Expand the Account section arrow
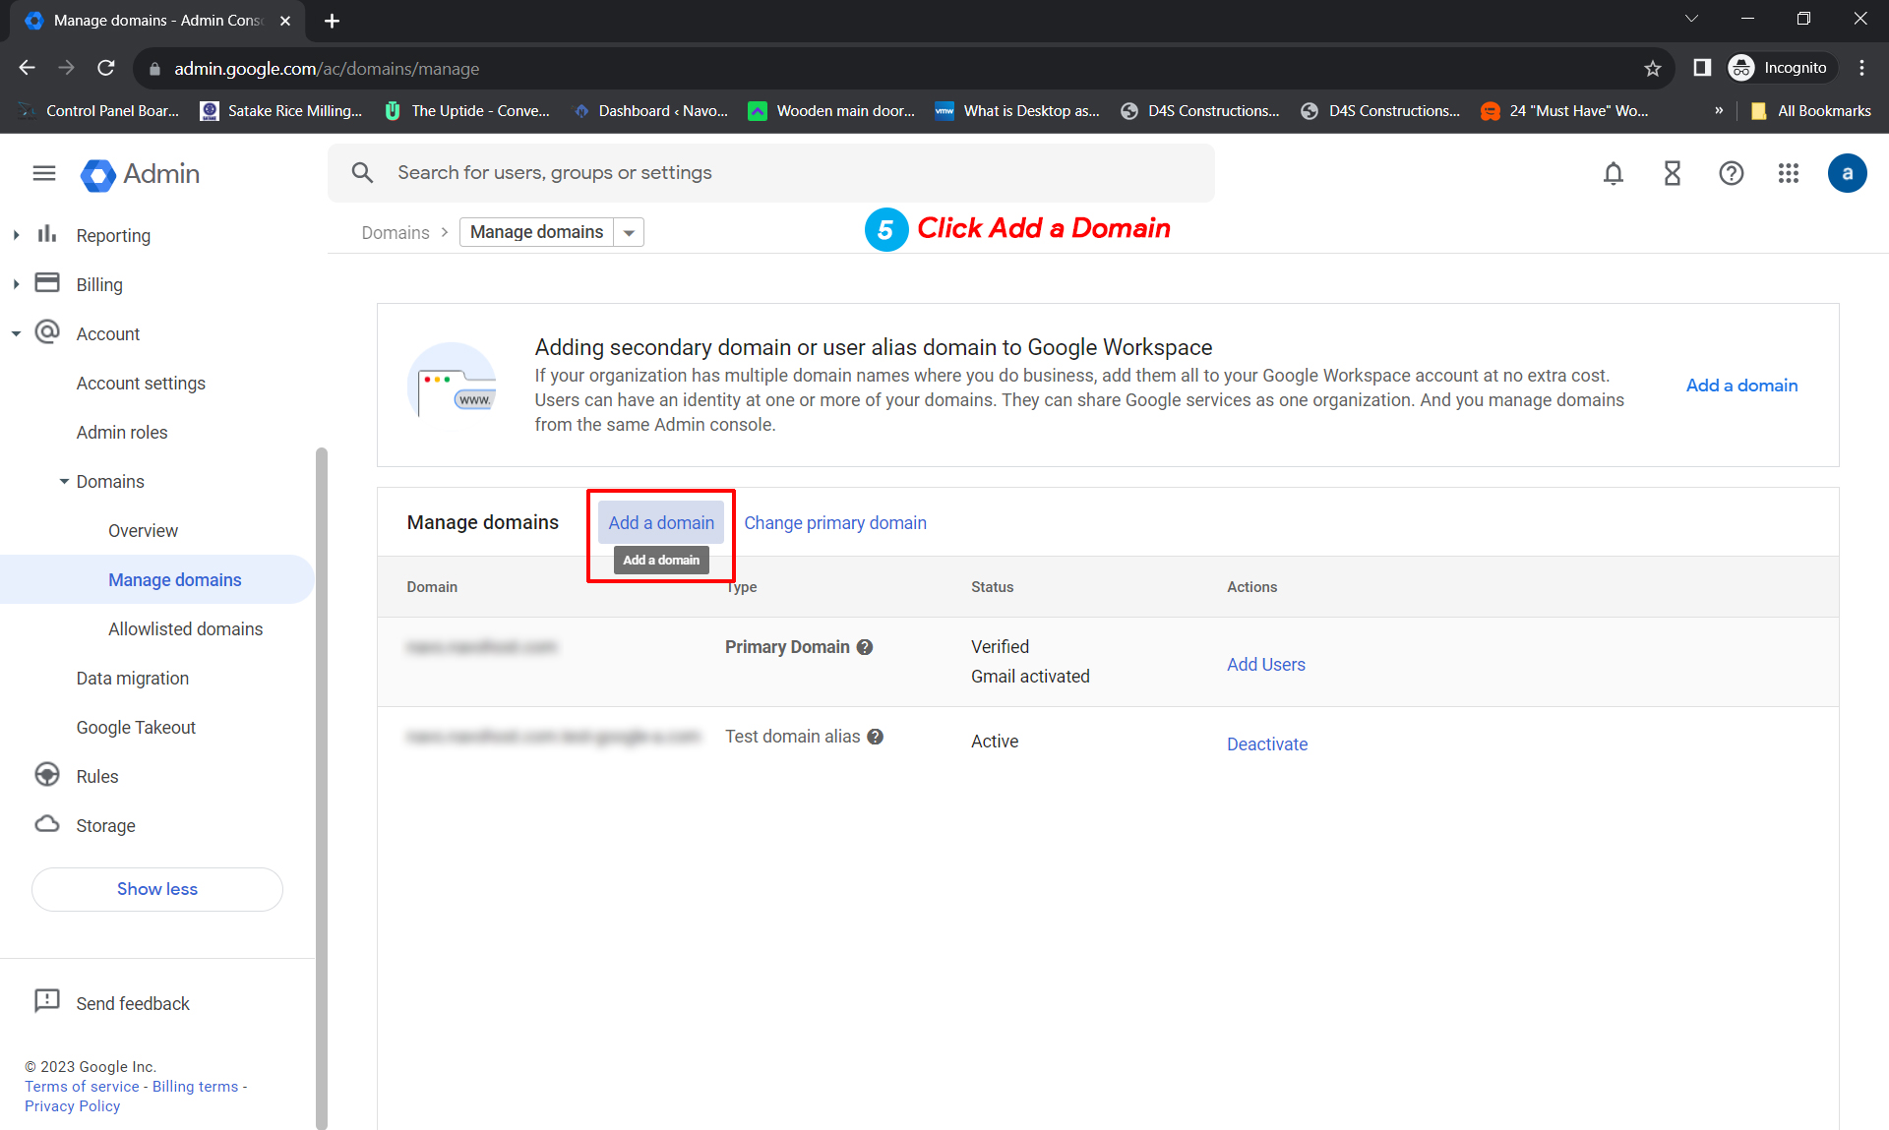The width and height of the screenshot is (1889, 1130). click(x=16, y=332)
